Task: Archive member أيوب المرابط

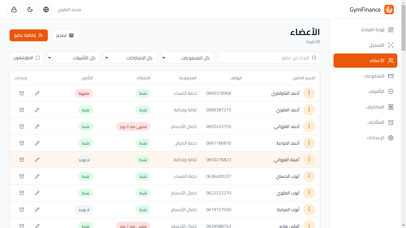Action: click(x=22, y=210)
